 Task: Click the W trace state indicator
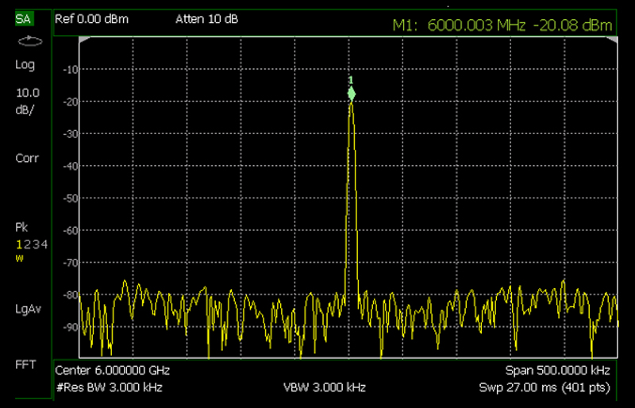pyautogui.click(x=19, y=258)
